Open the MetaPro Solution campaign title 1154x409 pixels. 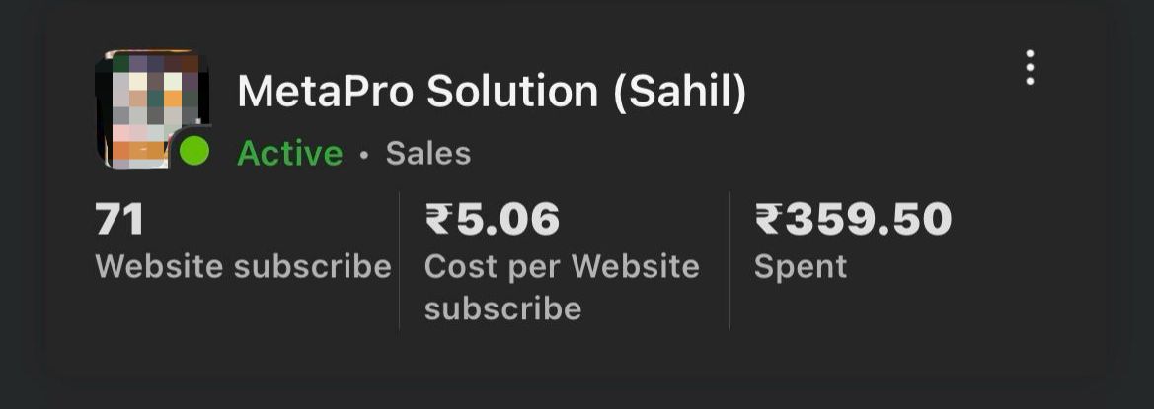(492, 92)
